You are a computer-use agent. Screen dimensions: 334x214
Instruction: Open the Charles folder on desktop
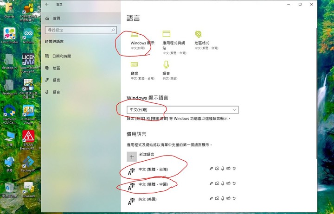(9, 11)
